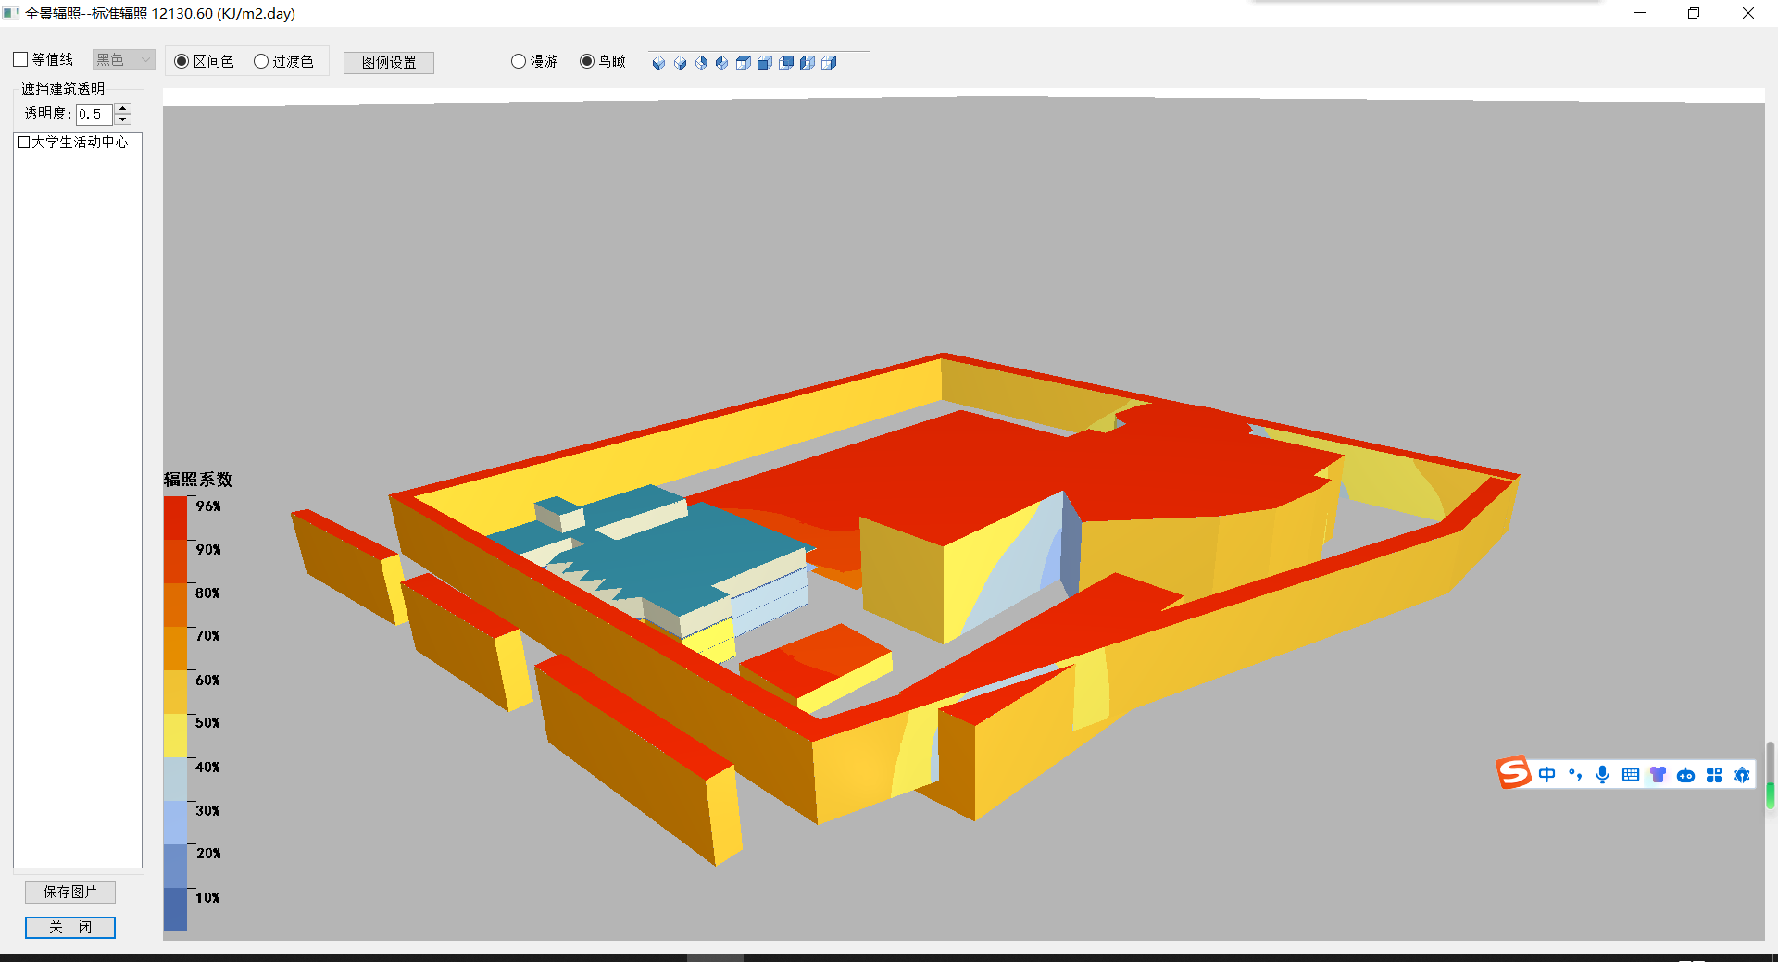The image size is (1778, 962).
Task: Enable the 等值线 contour checkbox
Action: coord(21,60)
